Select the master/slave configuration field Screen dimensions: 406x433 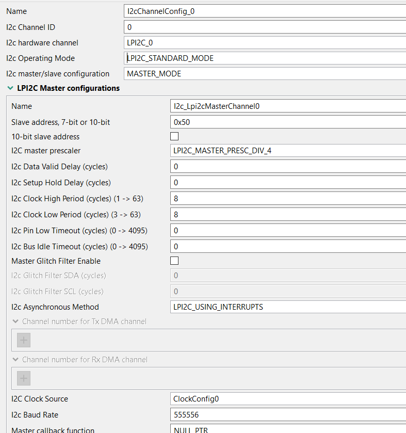tap(258, 73)
